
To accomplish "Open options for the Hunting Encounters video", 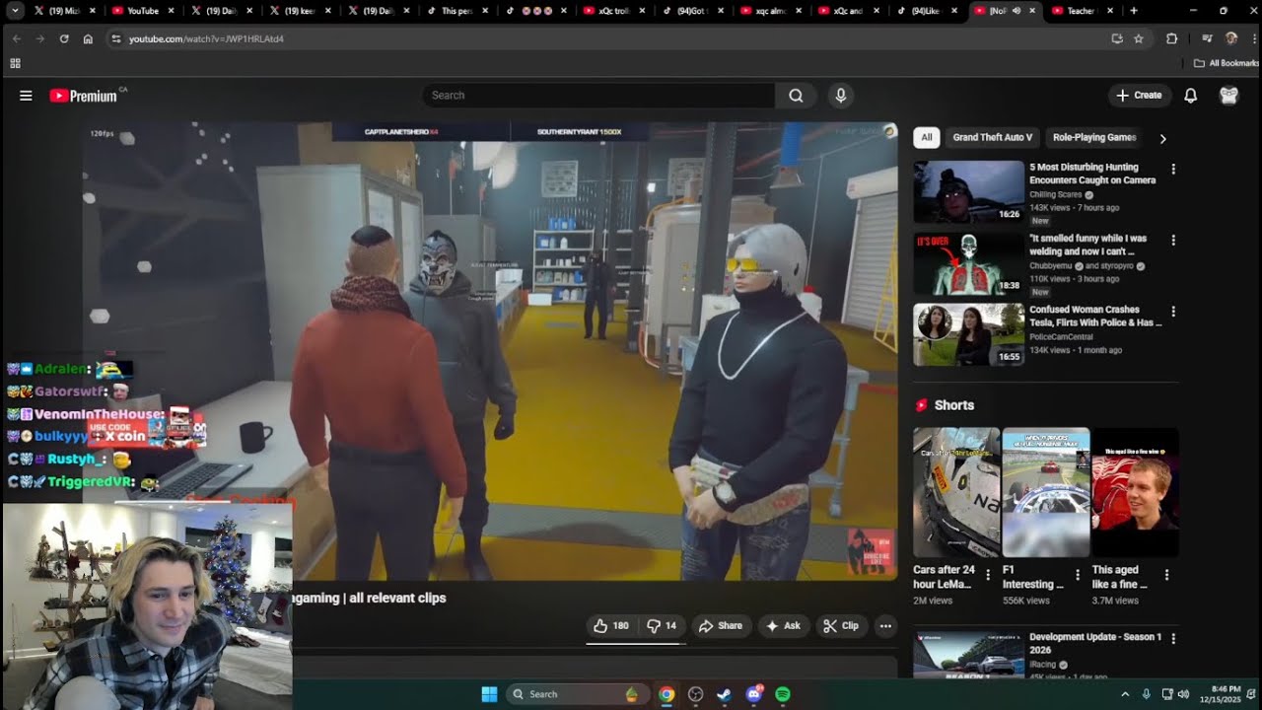I will [1173, 170].
